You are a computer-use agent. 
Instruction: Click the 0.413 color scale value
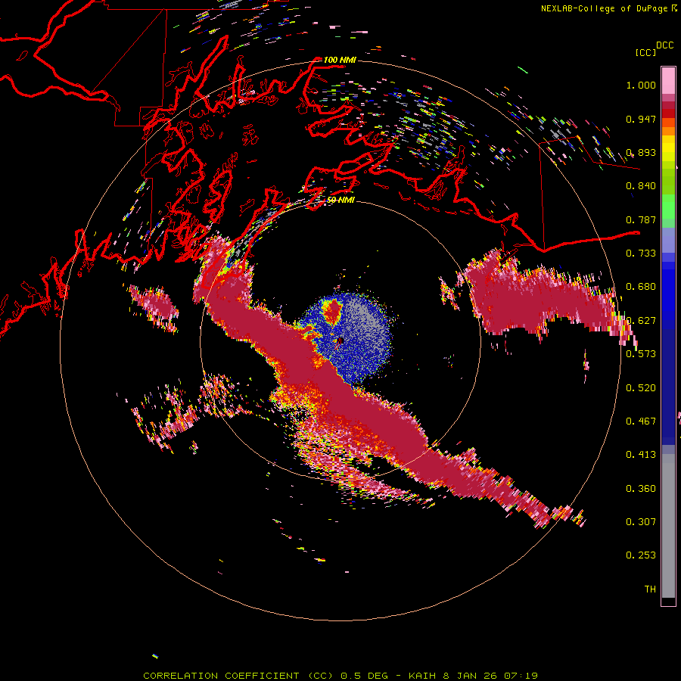pos(641,455)
